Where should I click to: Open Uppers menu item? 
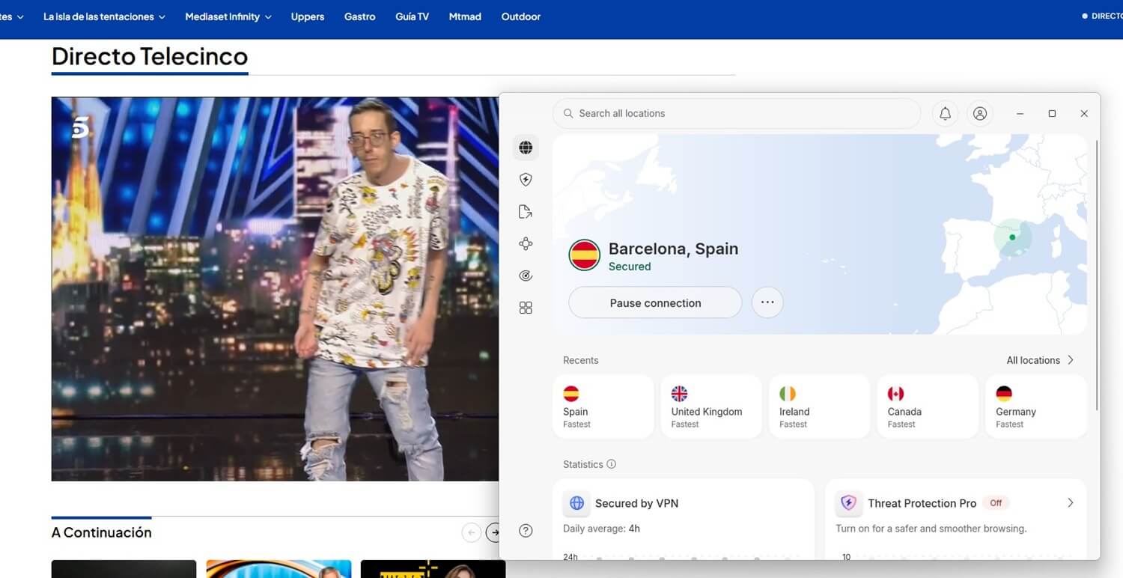pyautogui.click(x=308, y=16)
